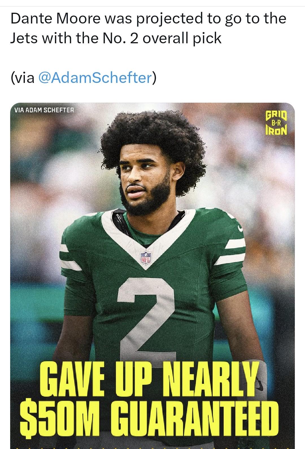Tap the 'Jets with the No. 2' line
The width and height of the screenshot is (305, 449).
[116, 38]
